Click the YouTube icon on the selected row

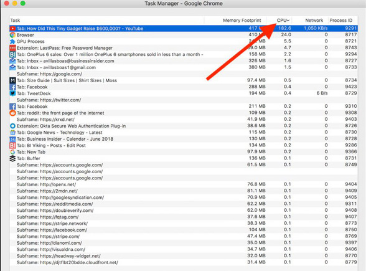(12, 29)
